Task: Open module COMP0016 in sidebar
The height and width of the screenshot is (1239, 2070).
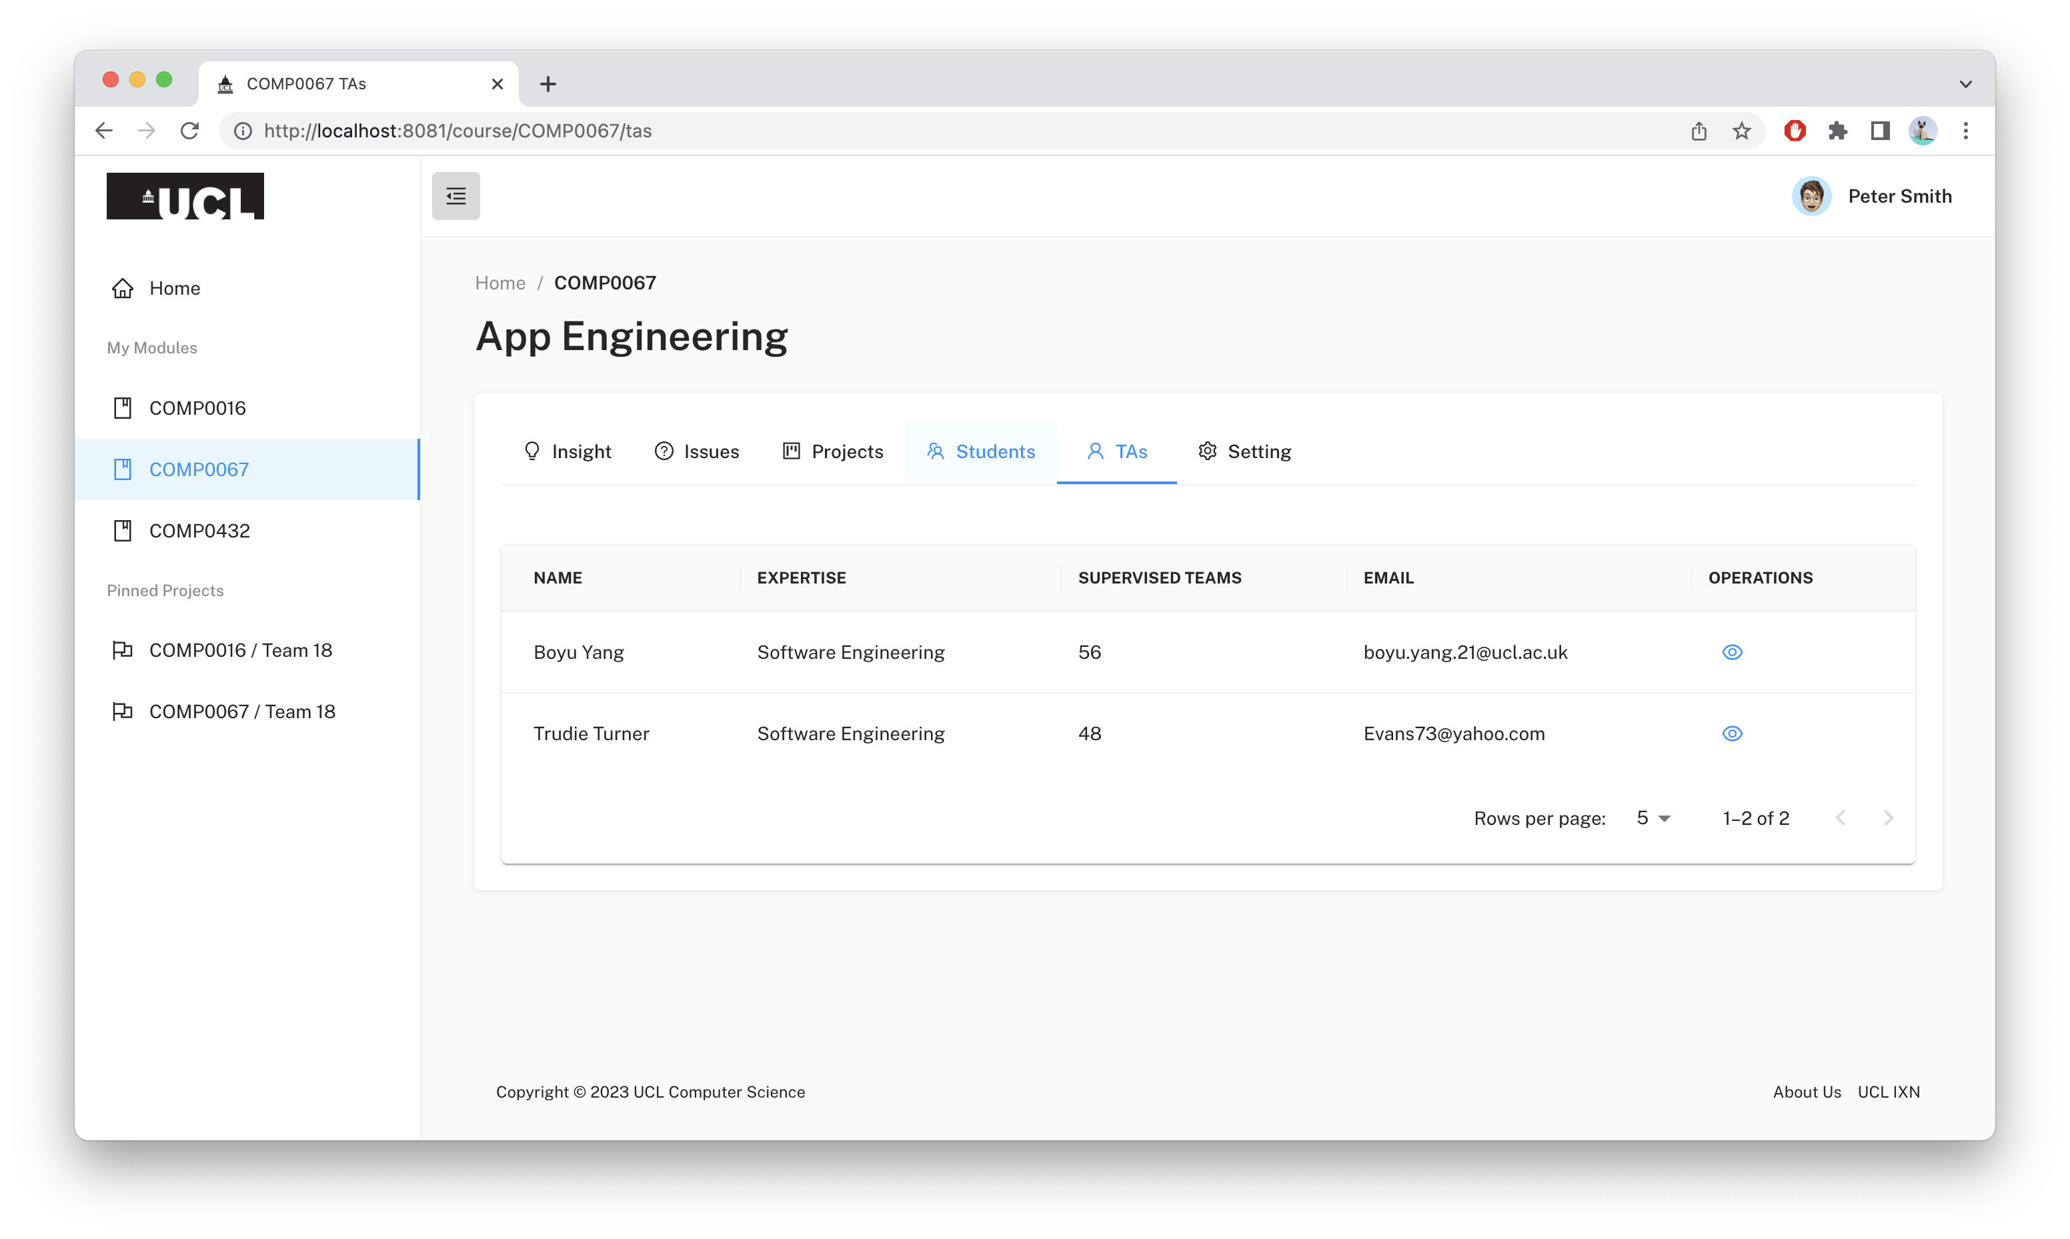Action: (x=247, y=408)
